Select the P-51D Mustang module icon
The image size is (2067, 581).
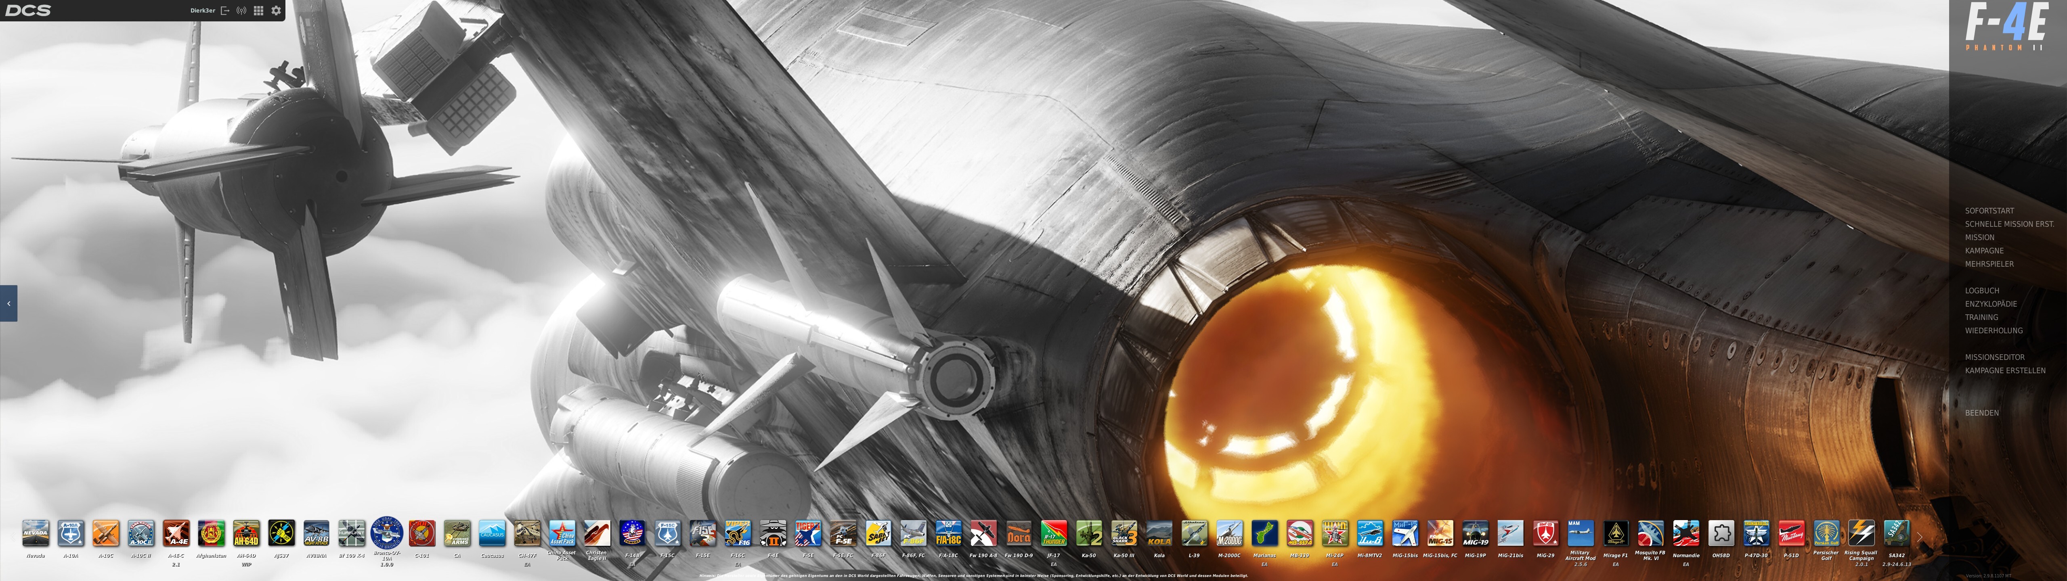click(1791, 533)
